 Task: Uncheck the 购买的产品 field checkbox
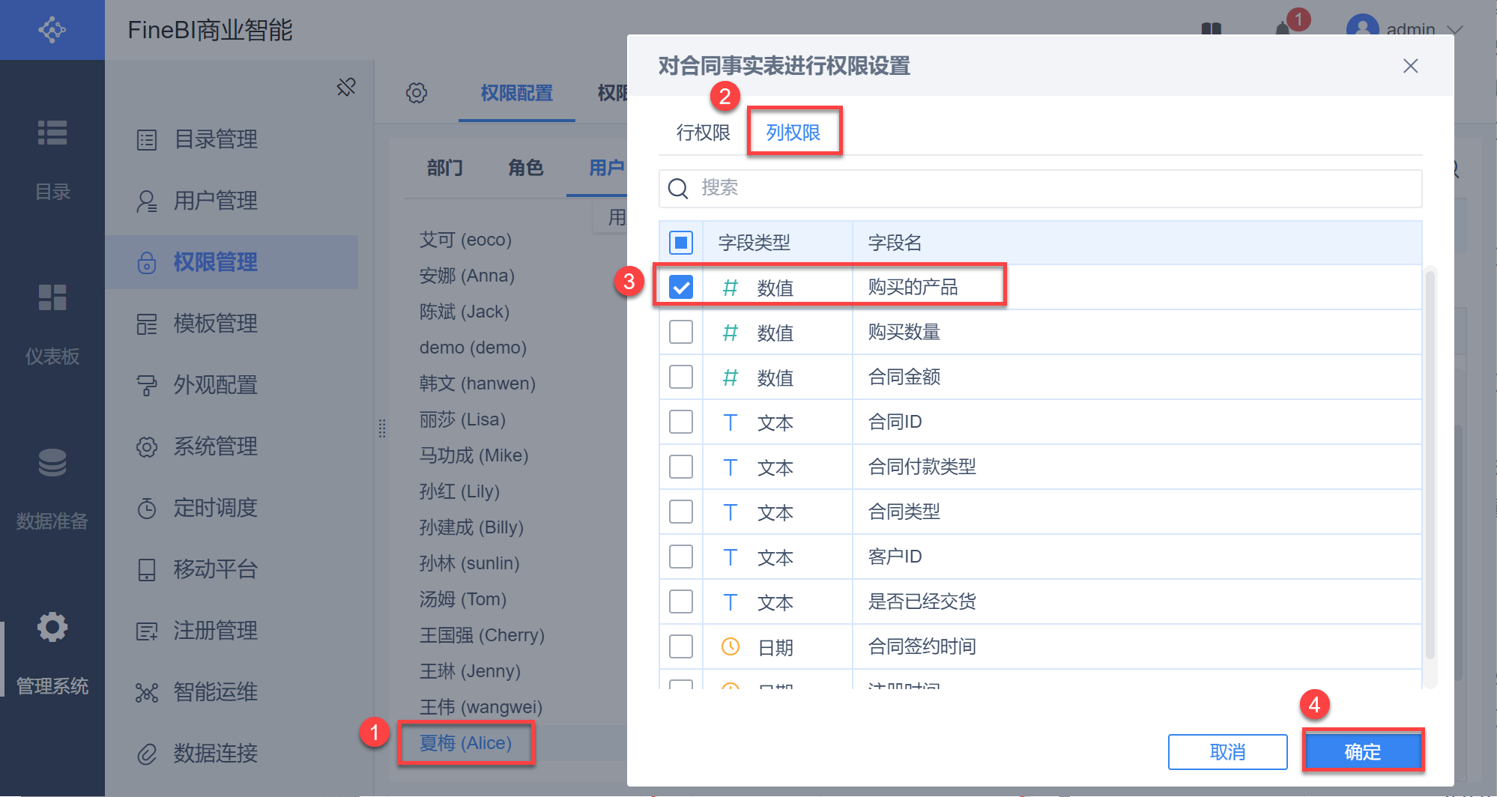(x=681, y=287)
